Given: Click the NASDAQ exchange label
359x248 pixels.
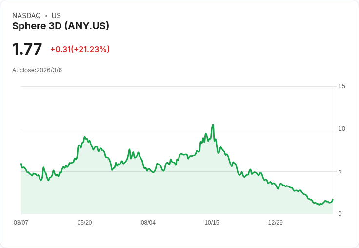Looking at the screenshot, I should (x=26, y=16).
